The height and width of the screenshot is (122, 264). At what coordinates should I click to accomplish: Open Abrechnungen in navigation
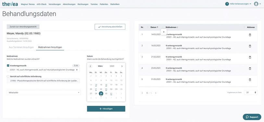point(69,4)
